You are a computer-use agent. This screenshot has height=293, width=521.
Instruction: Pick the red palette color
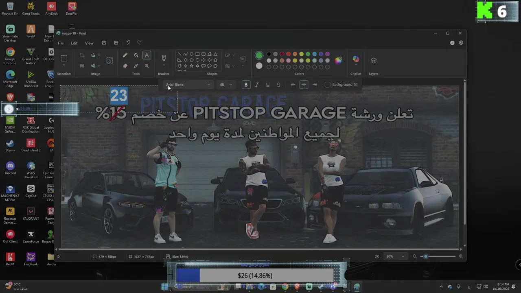coord(288,54)
